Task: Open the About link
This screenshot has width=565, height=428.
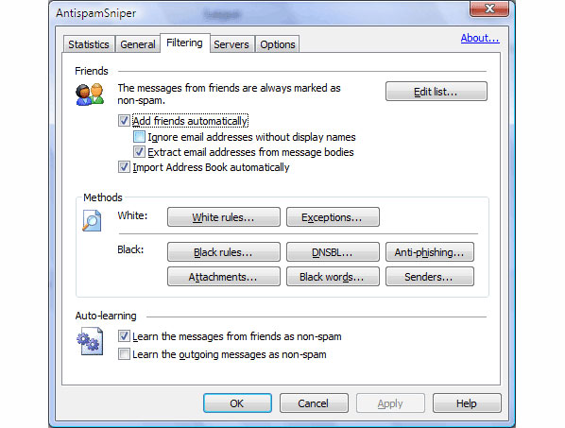Action: [480, 38]
